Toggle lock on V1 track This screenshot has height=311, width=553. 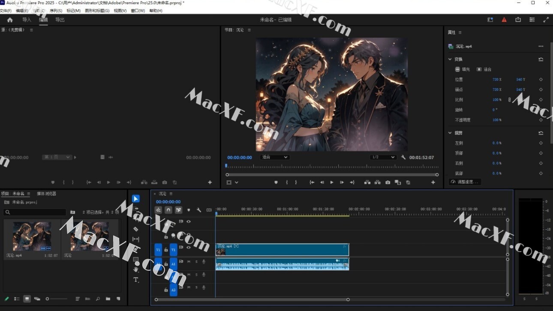tap(166, 250)
